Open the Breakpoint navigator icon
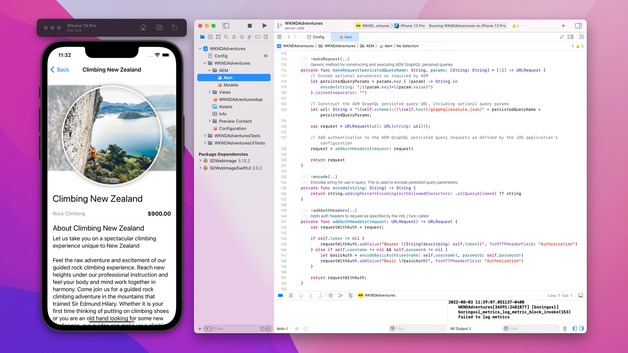This screenshot has height=353, width=628. point(258,37)
